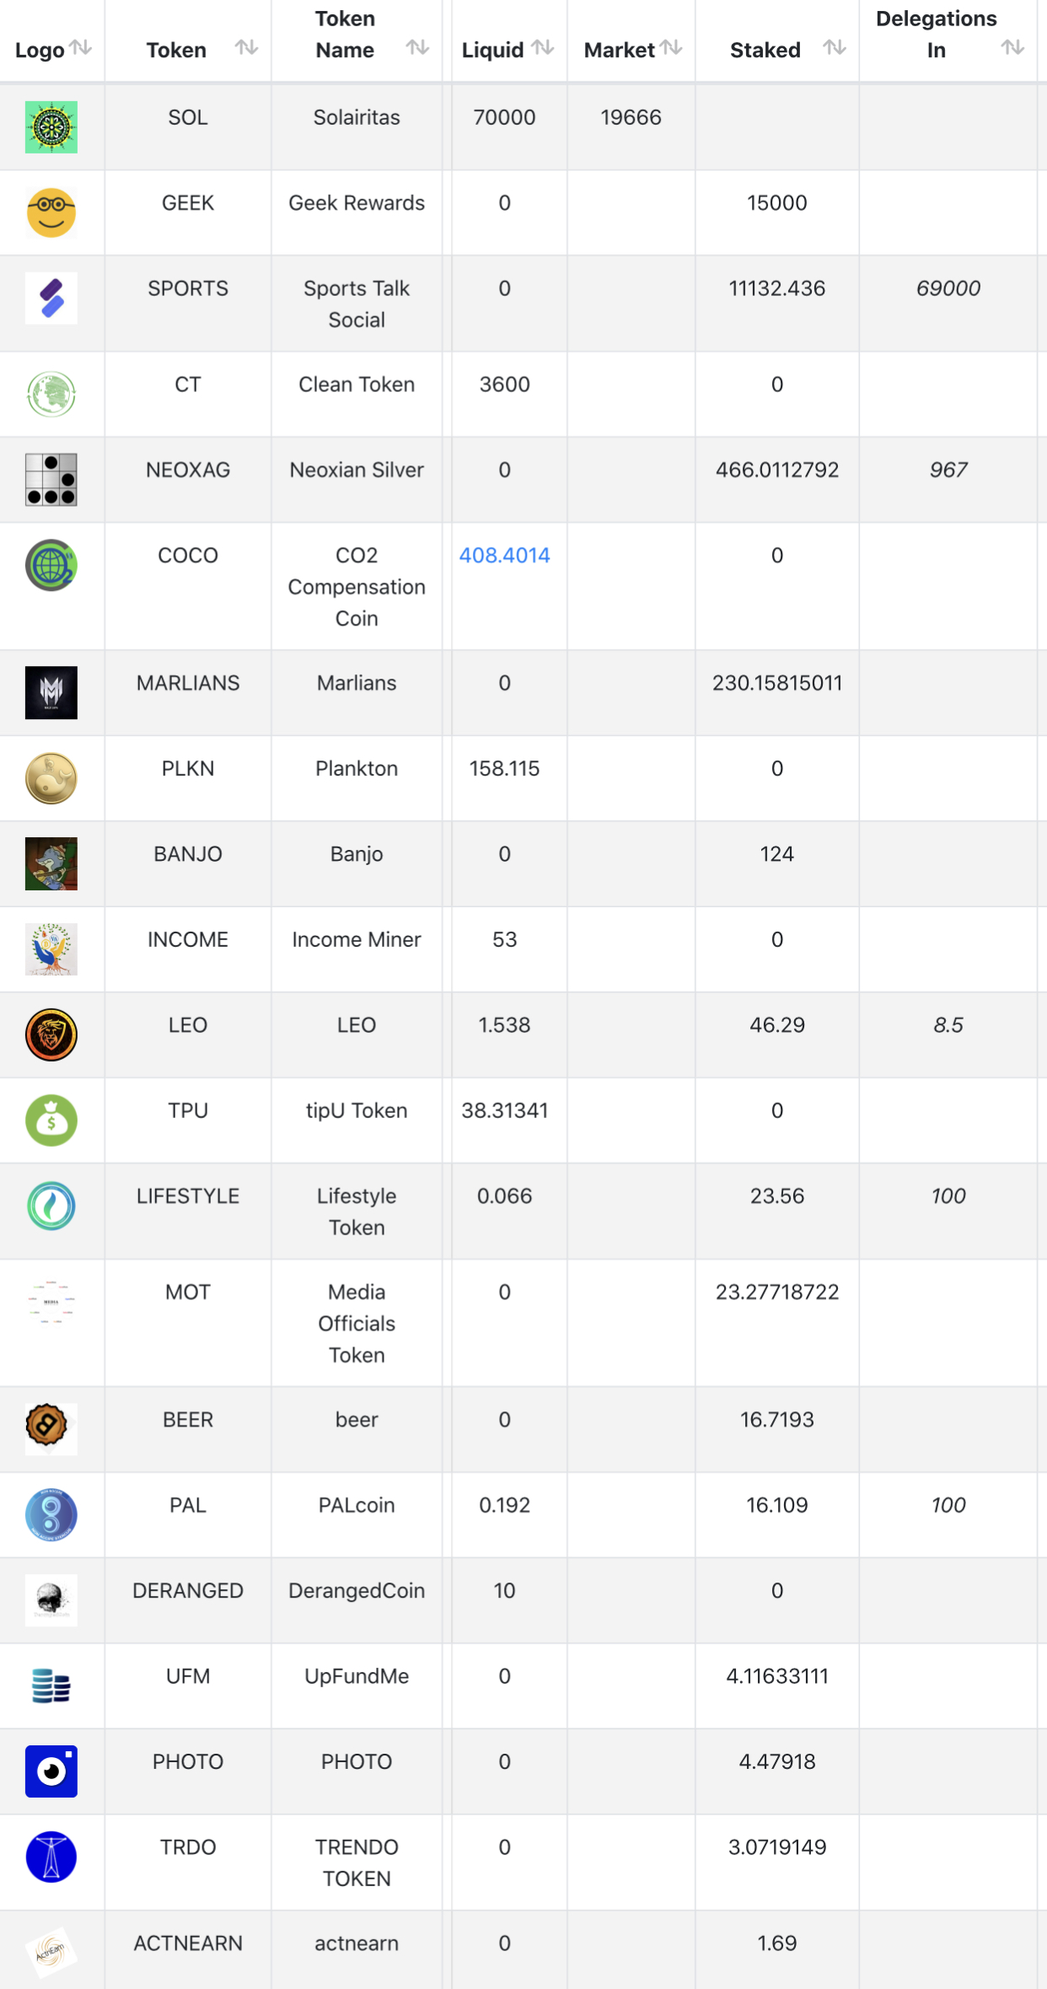Click the NEOXAG dotted grid logo
1047x1989 pixels.
[51, 480]
